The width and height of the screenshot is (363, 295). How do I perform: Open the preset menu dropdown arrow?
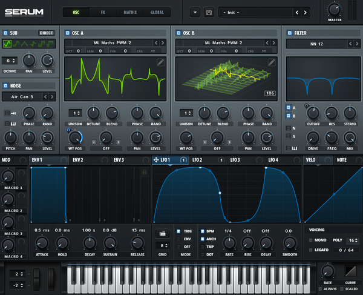tap(195, 12)
